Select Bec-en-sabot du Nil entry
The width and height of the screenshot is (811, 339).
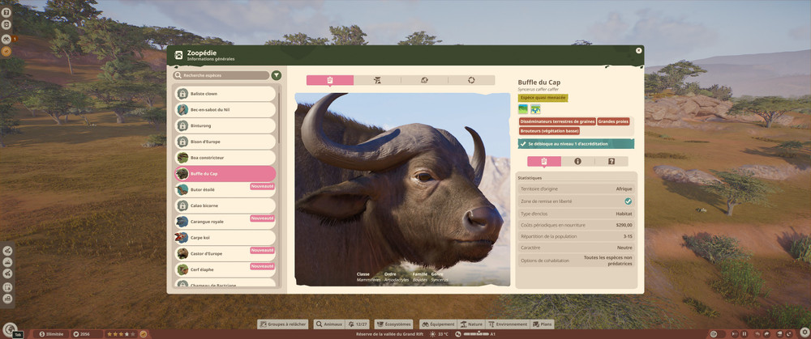225,110
